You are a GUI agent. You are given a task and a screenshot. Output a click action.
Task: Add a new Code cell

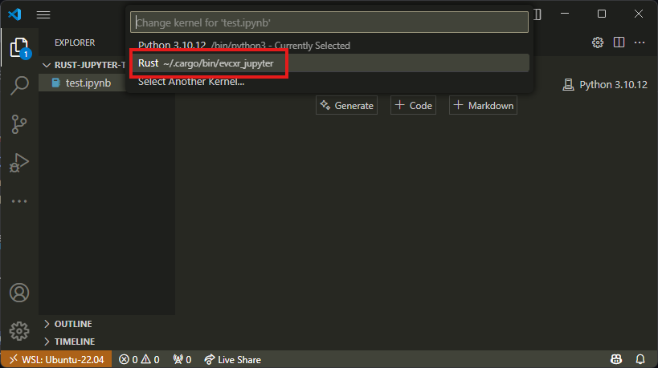pyautogui.click(x=413, y=106)
